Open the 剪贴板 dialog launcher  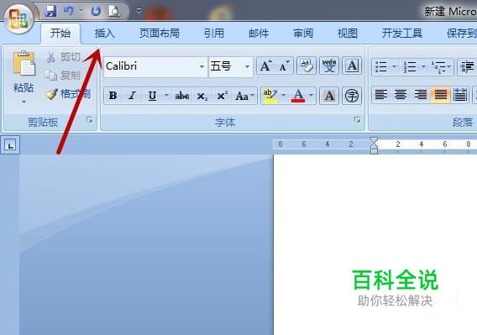click(90, 120)
